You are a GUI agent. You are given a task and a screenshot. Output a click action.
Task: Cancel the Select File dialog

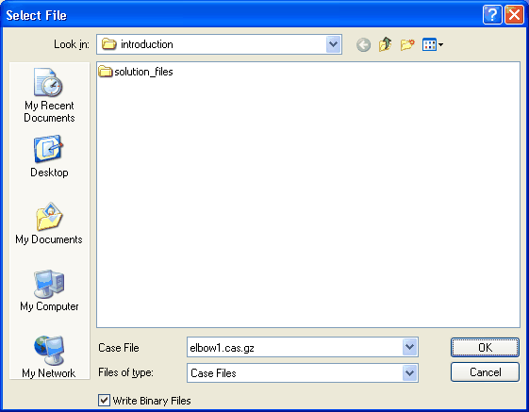(485, 372)
